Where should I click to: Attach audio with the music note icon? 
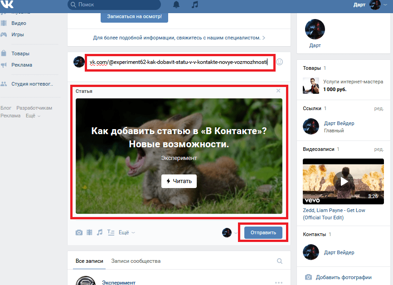(x=100, y=232)
